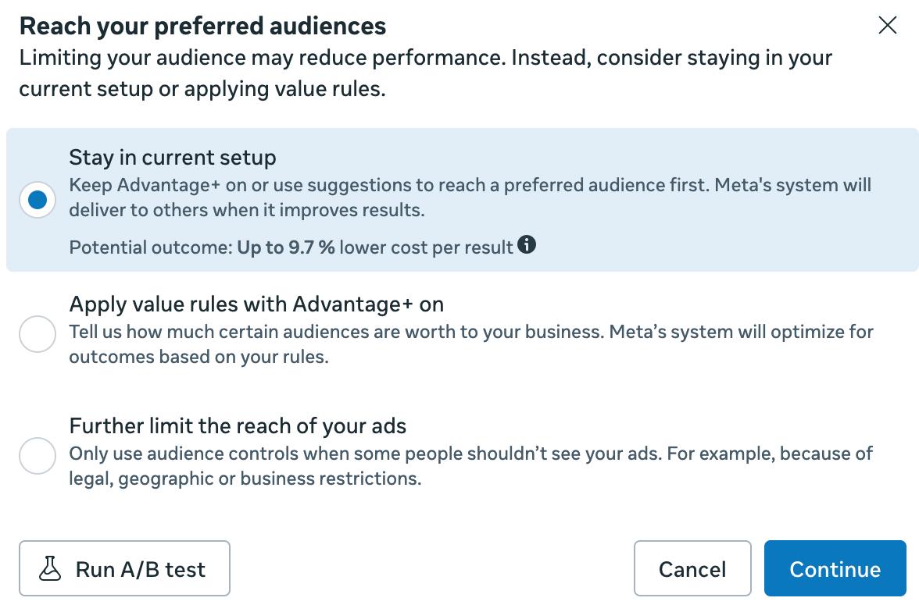This screenshot has height=612, width=919.
Task: Click the Run A/B test label
Action: coord(141,569)
